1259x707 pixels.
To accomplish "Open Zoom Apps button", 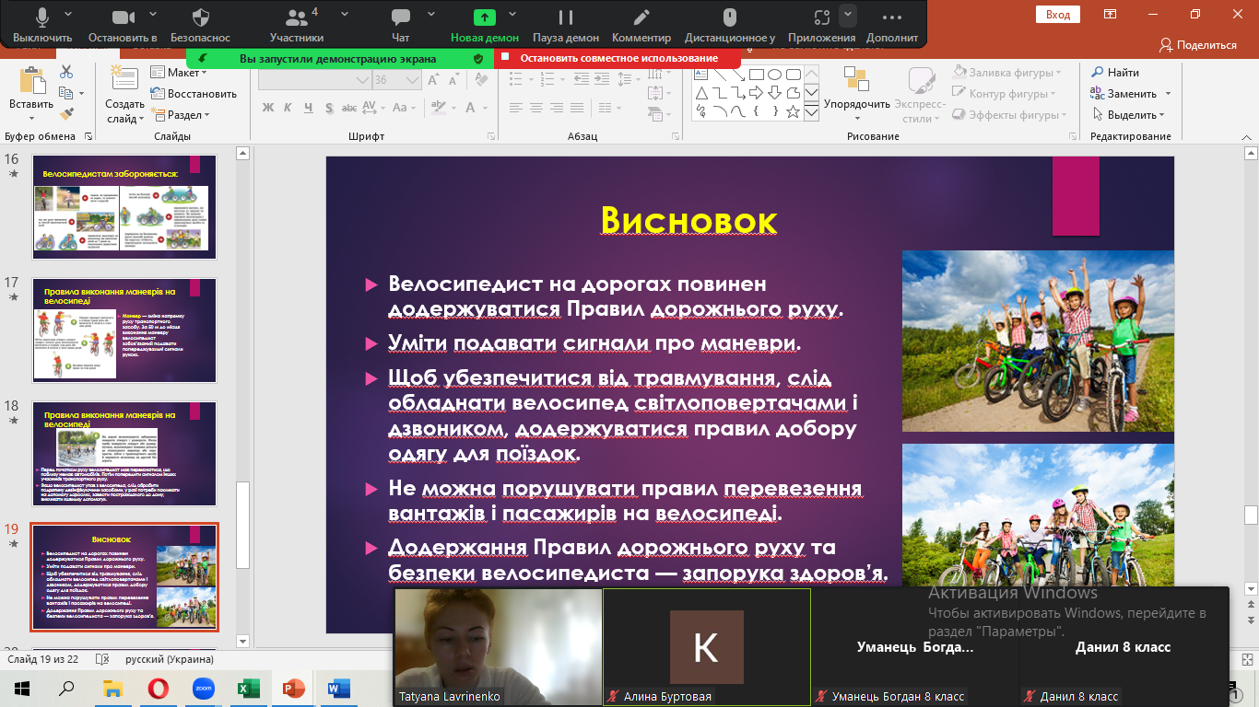I will (x=821, y=25).
